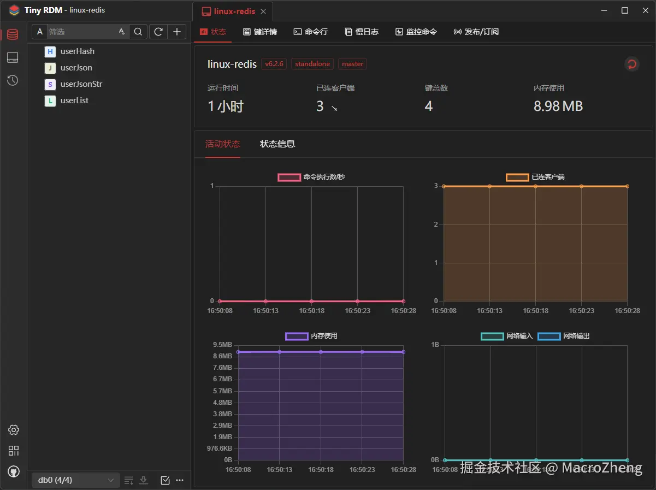The height and width of the screenshot is (490, 656).
Task: Click the S type icon of userJsonStr
Action: coord(50,84)
